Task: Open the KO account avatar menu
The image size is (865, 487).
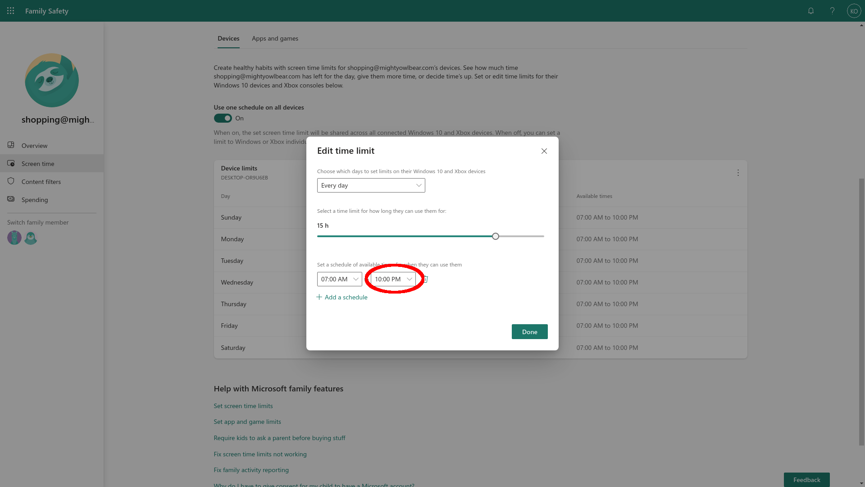Action: click(x=854, y=11)
